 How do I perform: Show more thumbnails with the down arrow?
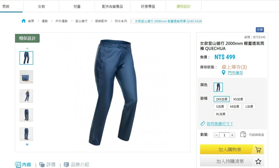pyautogui.click(x=27, y=145)
